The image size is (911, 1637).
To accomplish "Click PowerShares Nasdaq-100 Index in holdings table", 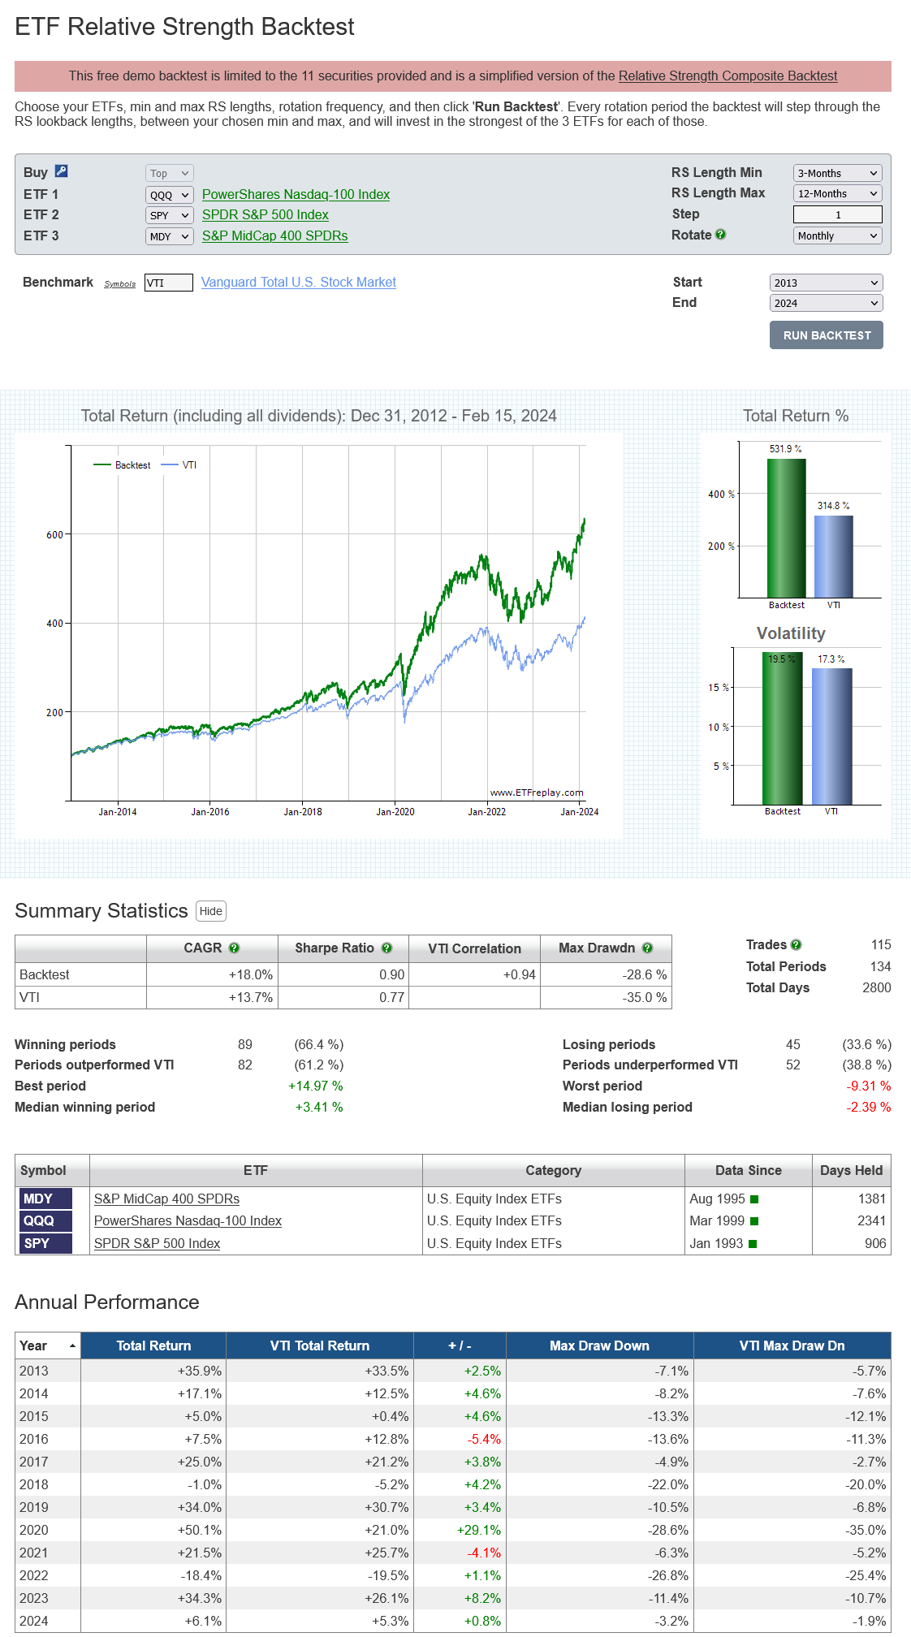I will 188,1221.
